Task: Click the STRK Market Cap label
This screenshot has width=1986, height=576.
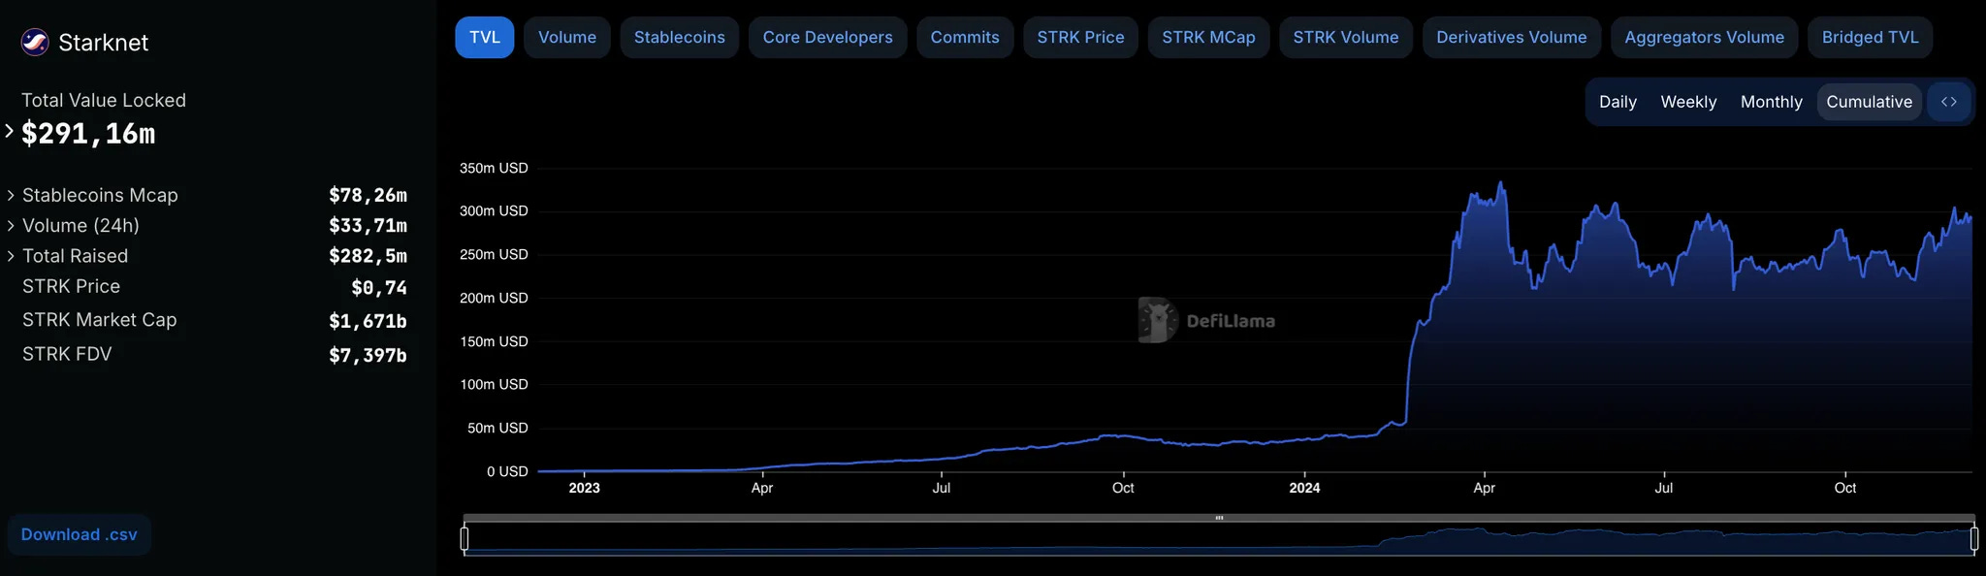Action: (x=99, y=319)
